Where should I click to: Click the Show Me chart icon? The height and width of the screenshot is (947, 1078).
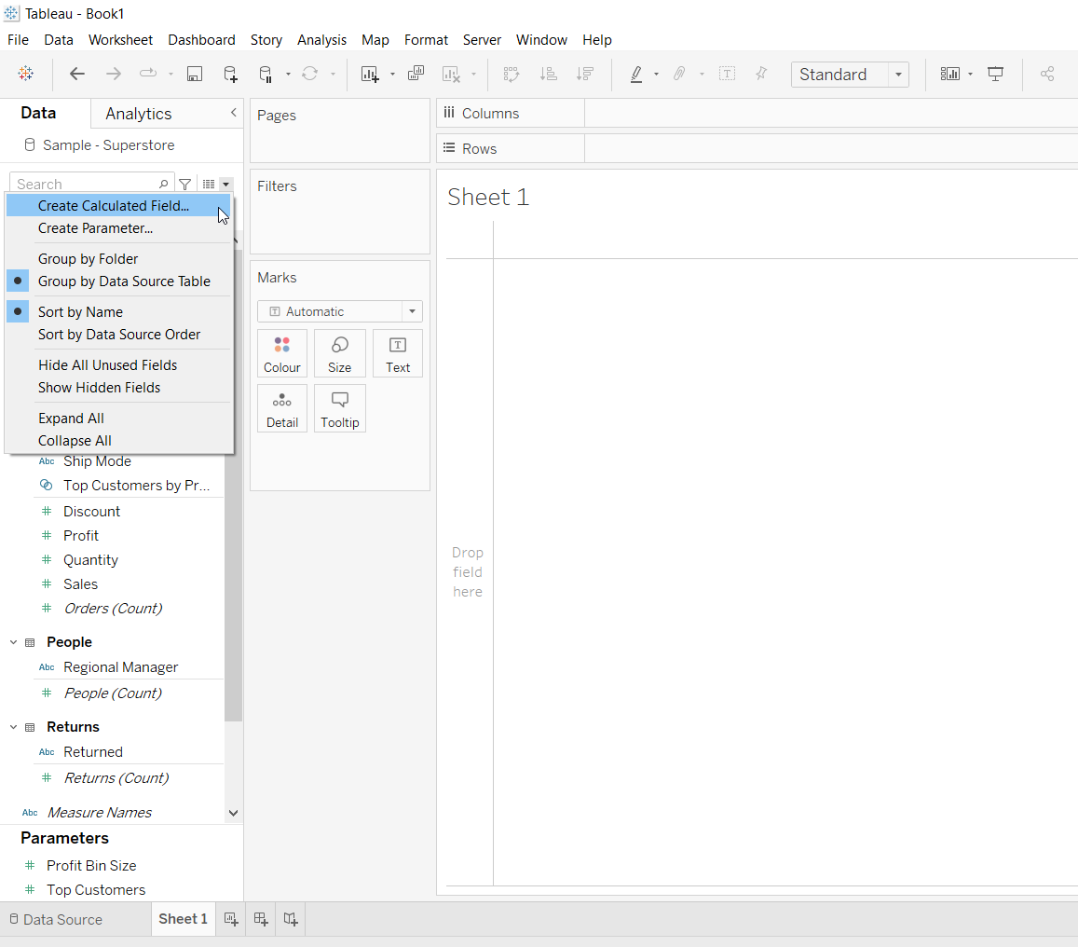point(949,75)
